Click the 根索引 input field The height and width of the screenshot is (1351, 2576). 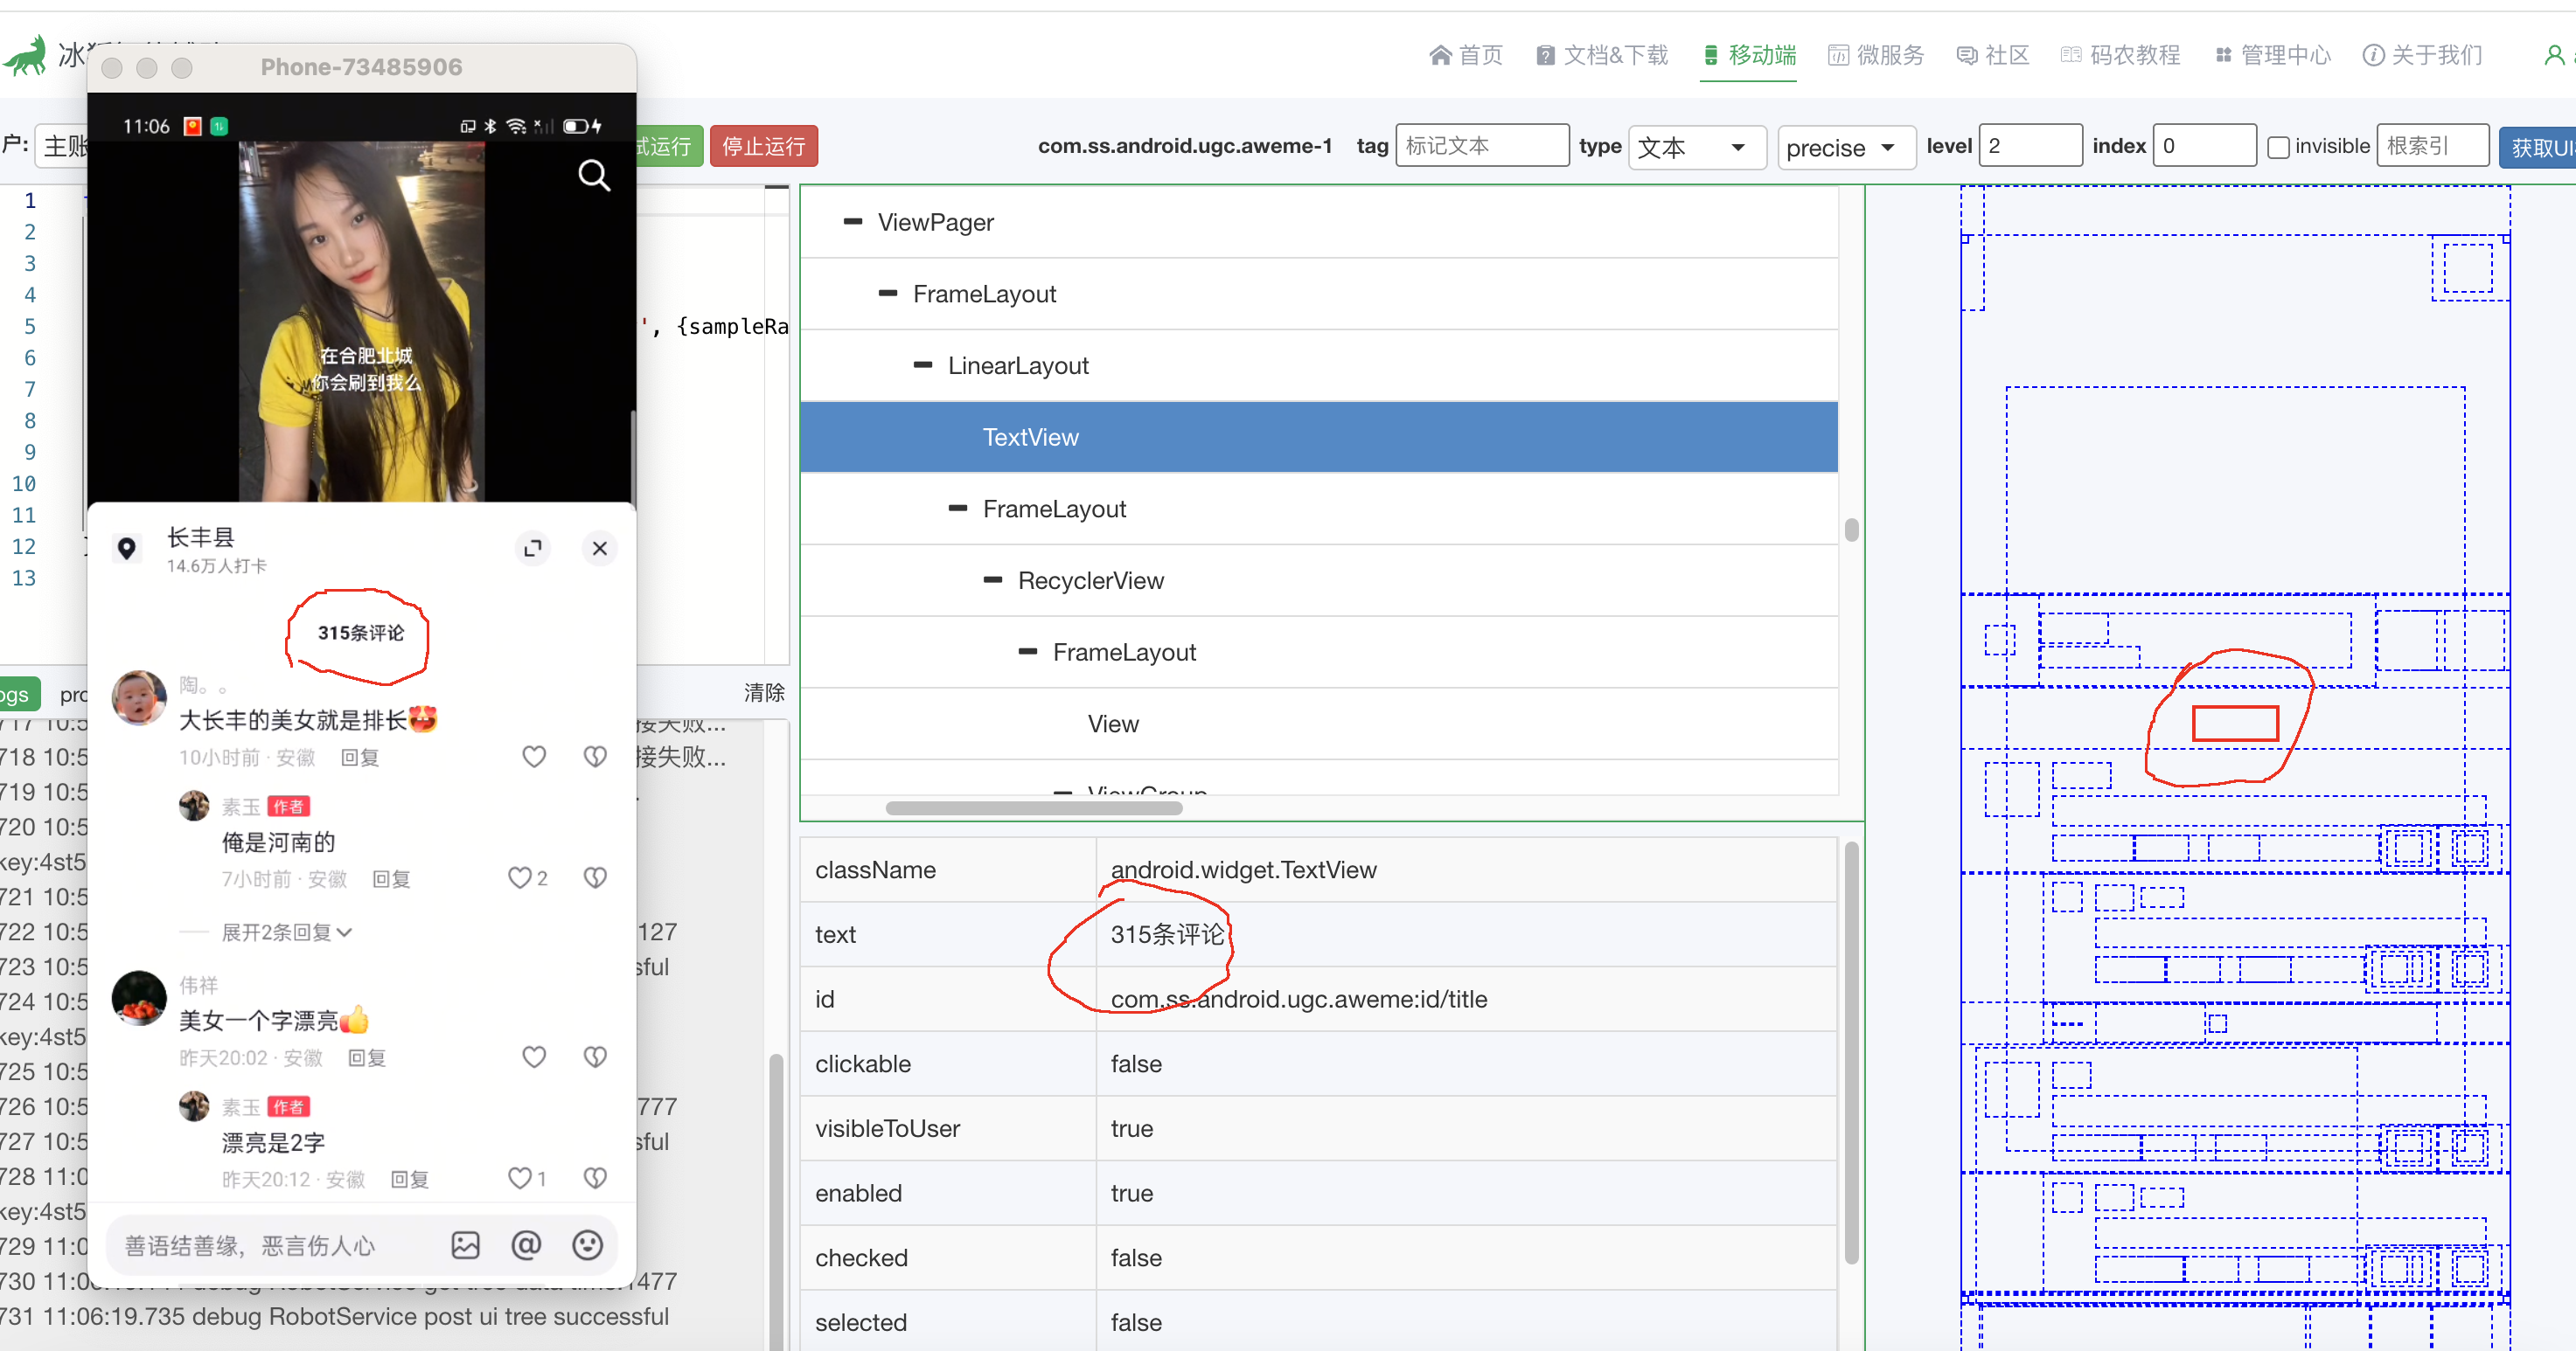pos(2432,146)
